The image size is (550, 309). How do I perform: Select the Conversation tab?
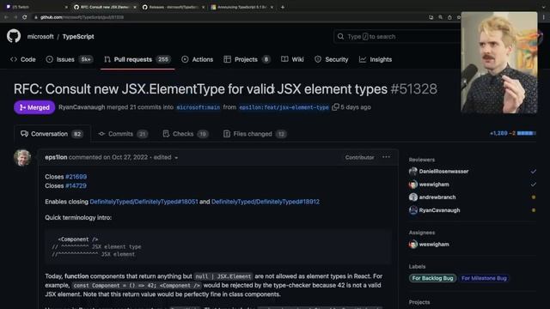coord(52,134)
